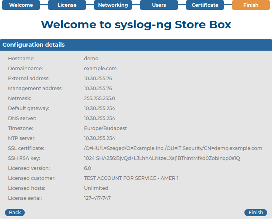
Task: Click the Timezone label
Action: point(20,128)
